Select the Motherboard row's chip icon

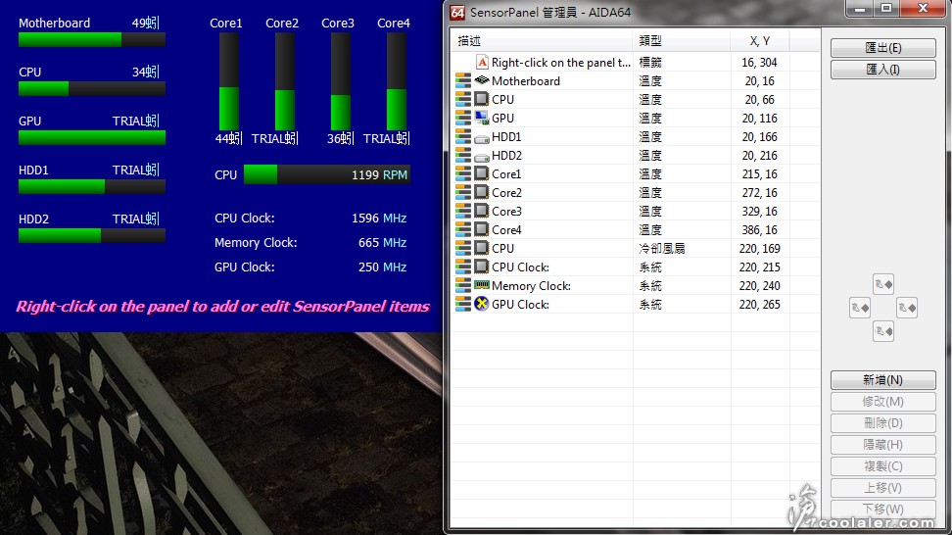coord(482,80)
